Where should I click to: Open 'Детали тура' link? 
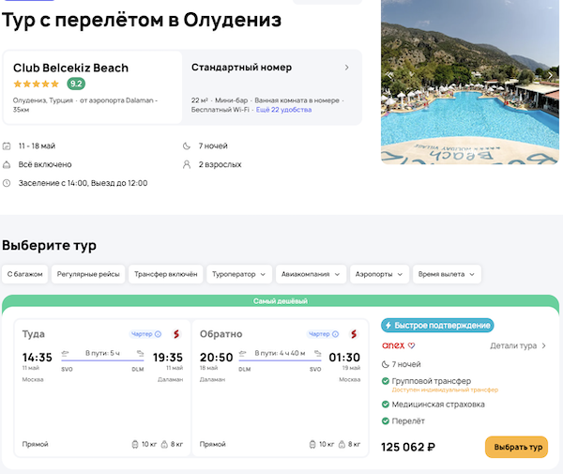point(518,345)
